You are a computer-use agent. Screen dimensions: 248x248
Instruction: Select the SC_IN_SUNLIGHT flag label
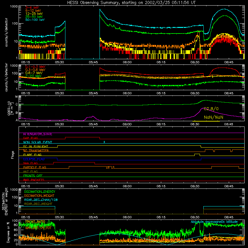click(36, 146)
